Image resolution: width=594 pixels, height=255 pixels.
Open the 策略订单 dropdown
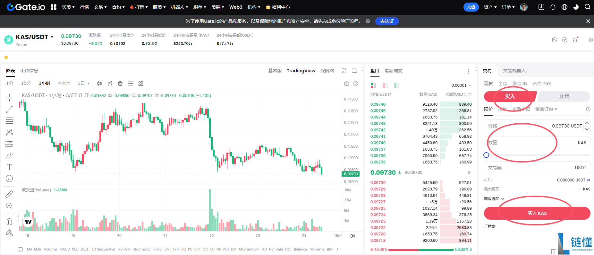[x=546, y=109]
